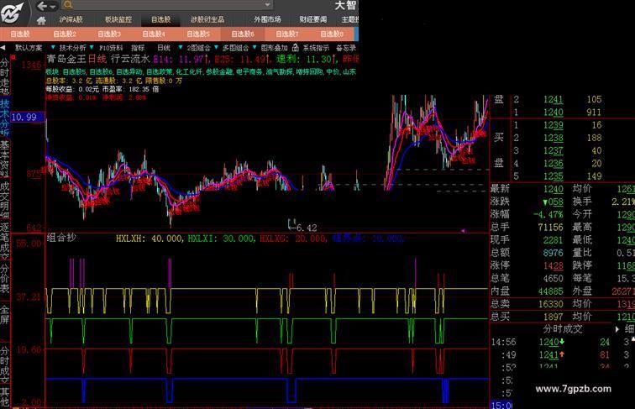This screenshot has width=635, height=409.
Task: Click the 默认方案 toolbar item
Action: (29, 48)
